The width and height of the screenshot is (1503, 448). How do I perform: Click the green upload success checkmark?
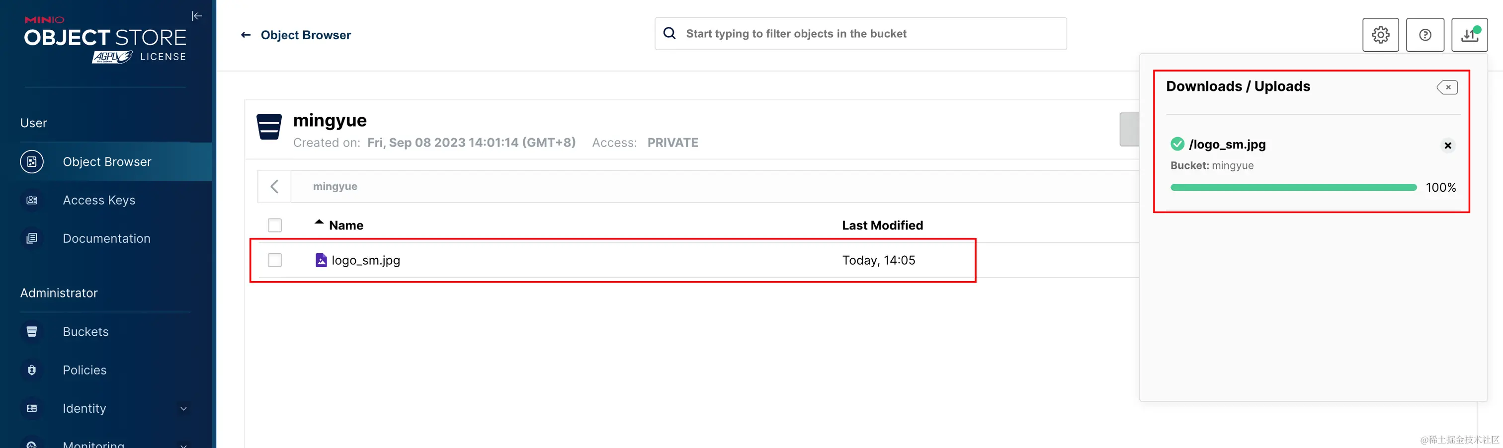click(x=1177, y=144)
